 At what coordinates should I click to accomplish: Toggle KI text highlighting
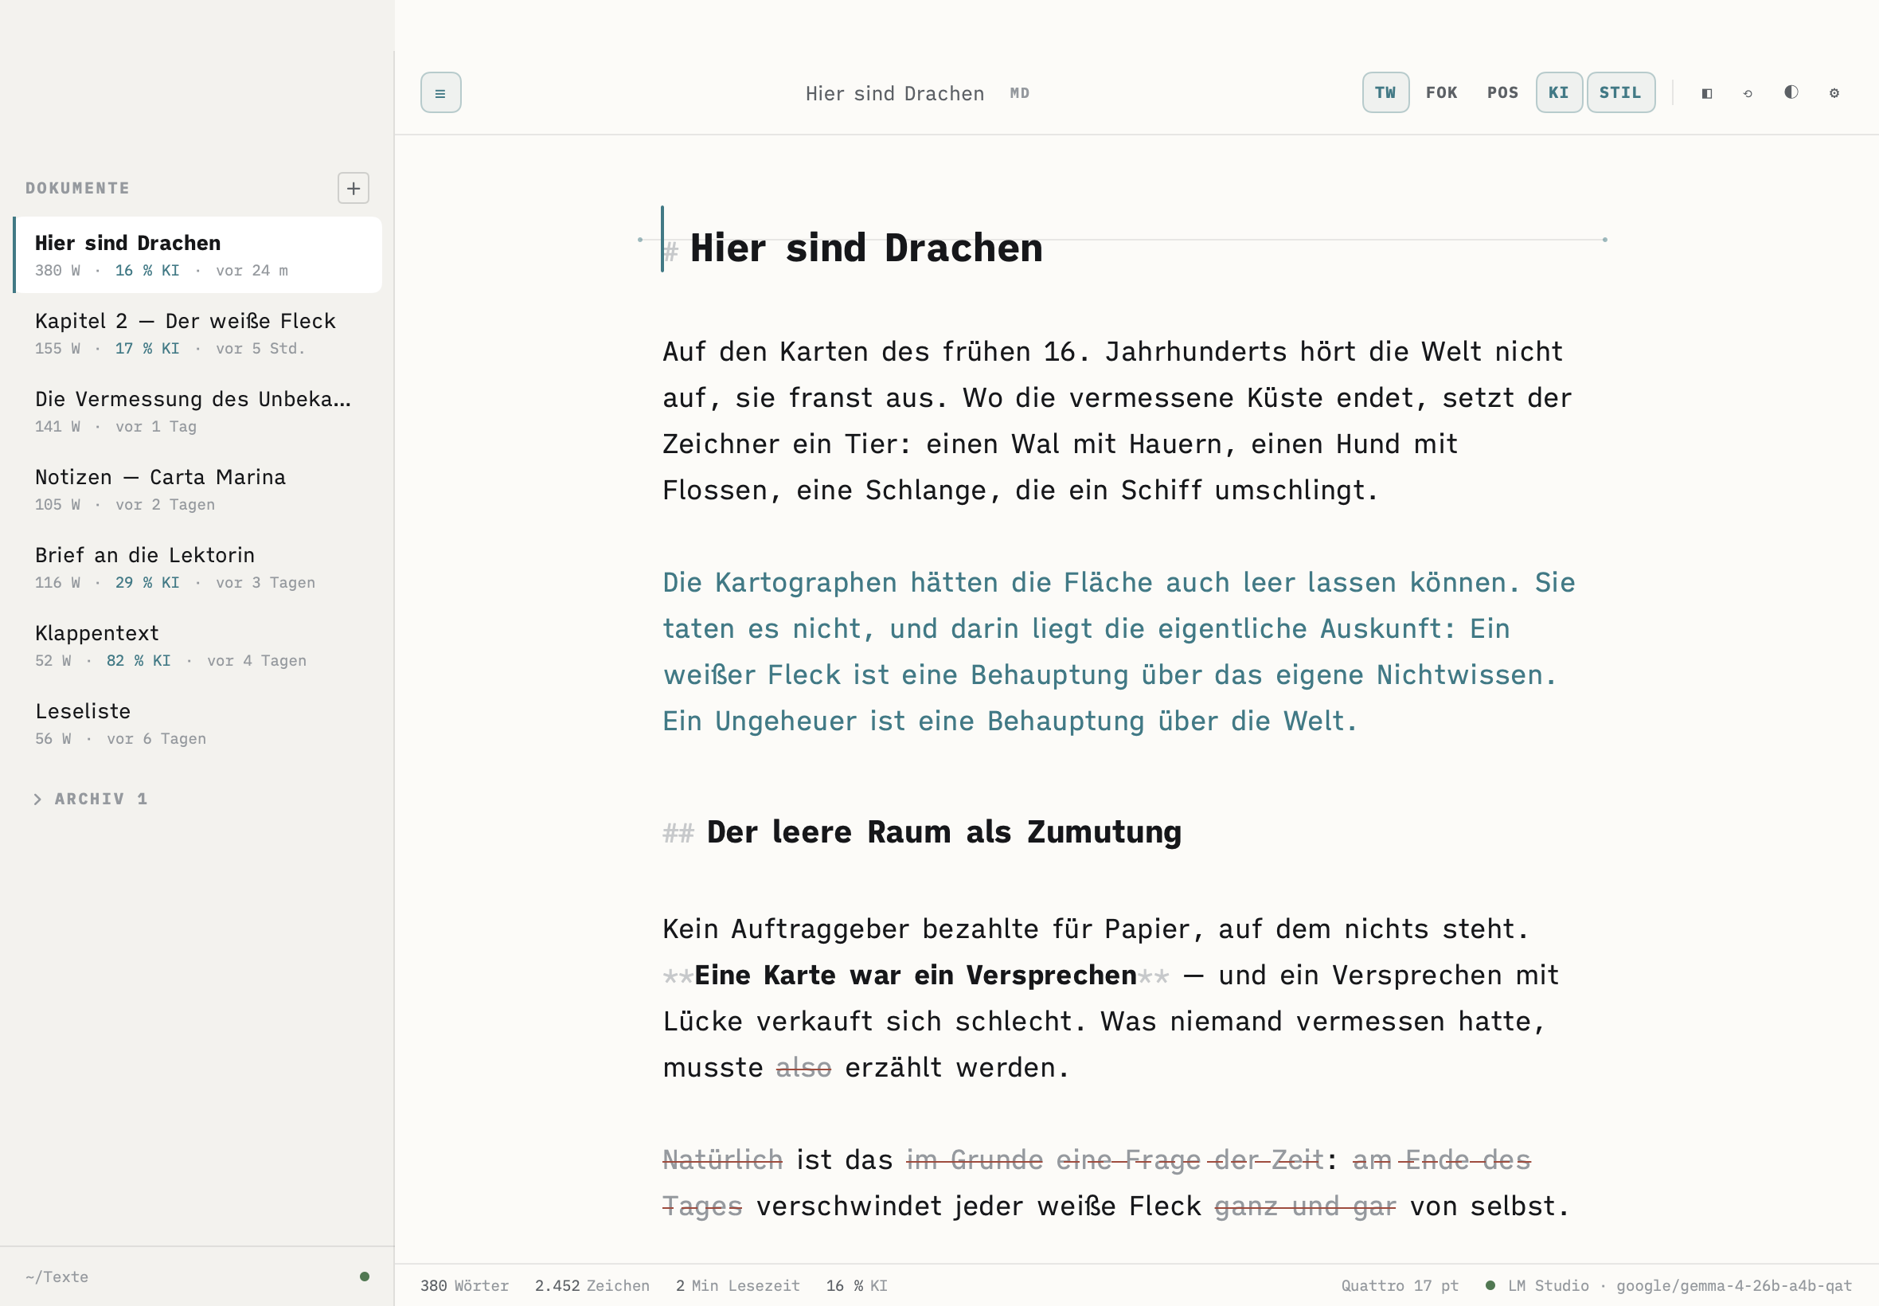(1558, 92)
